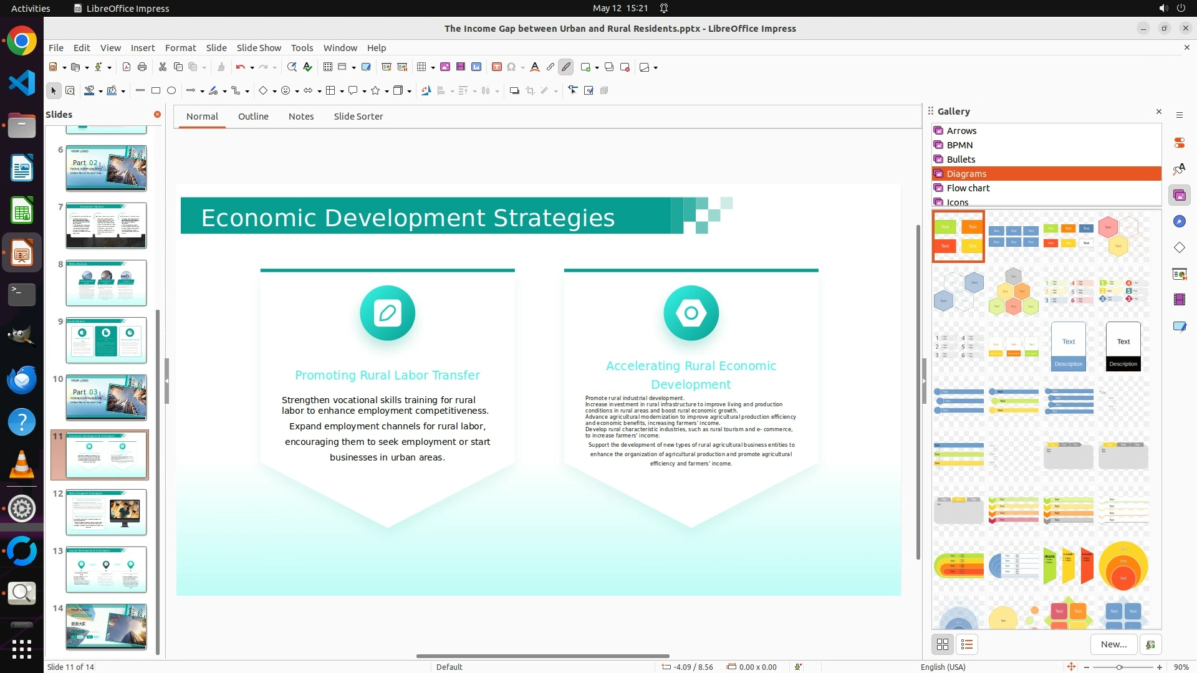Click the Insert Image toolbar icon

[x=445, y=67]
